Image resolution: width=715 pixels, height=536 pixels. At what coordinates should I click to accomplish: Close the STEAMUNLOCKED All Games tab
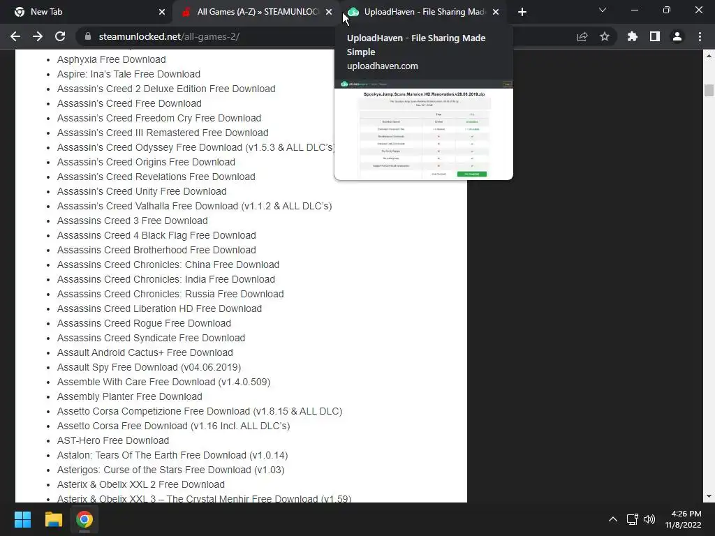pos(329,12)
